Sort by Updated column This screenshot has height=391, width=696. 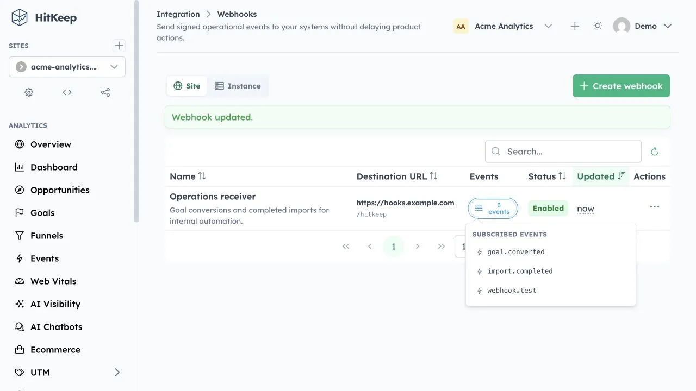tap(601, 176)
